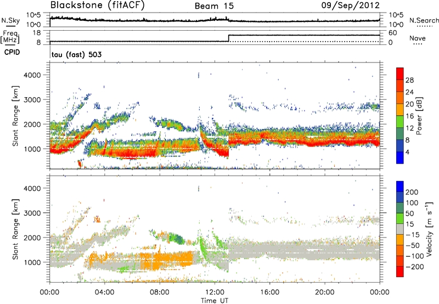The height and width of the screenshot is (304, 439).
Task: Click the green velocity patch near 09:00 UT
Action: [176, 238]
